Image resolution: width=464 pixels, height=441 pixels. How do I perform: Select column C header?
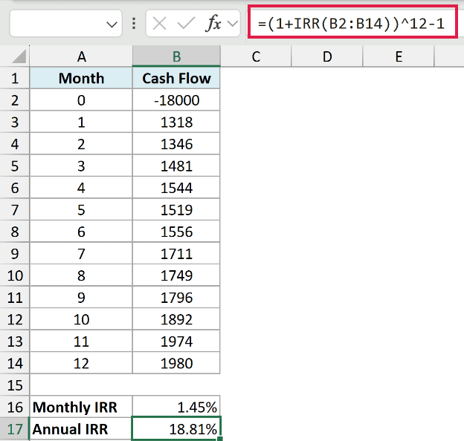click(x=256, y=56)
